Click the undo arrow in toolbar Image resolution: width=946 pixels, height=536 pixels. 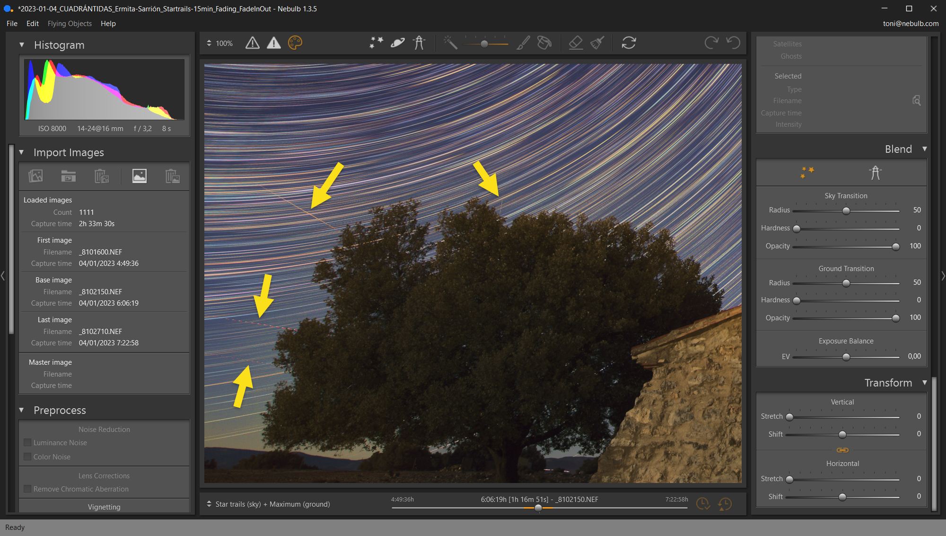click(x=733, y=43)
